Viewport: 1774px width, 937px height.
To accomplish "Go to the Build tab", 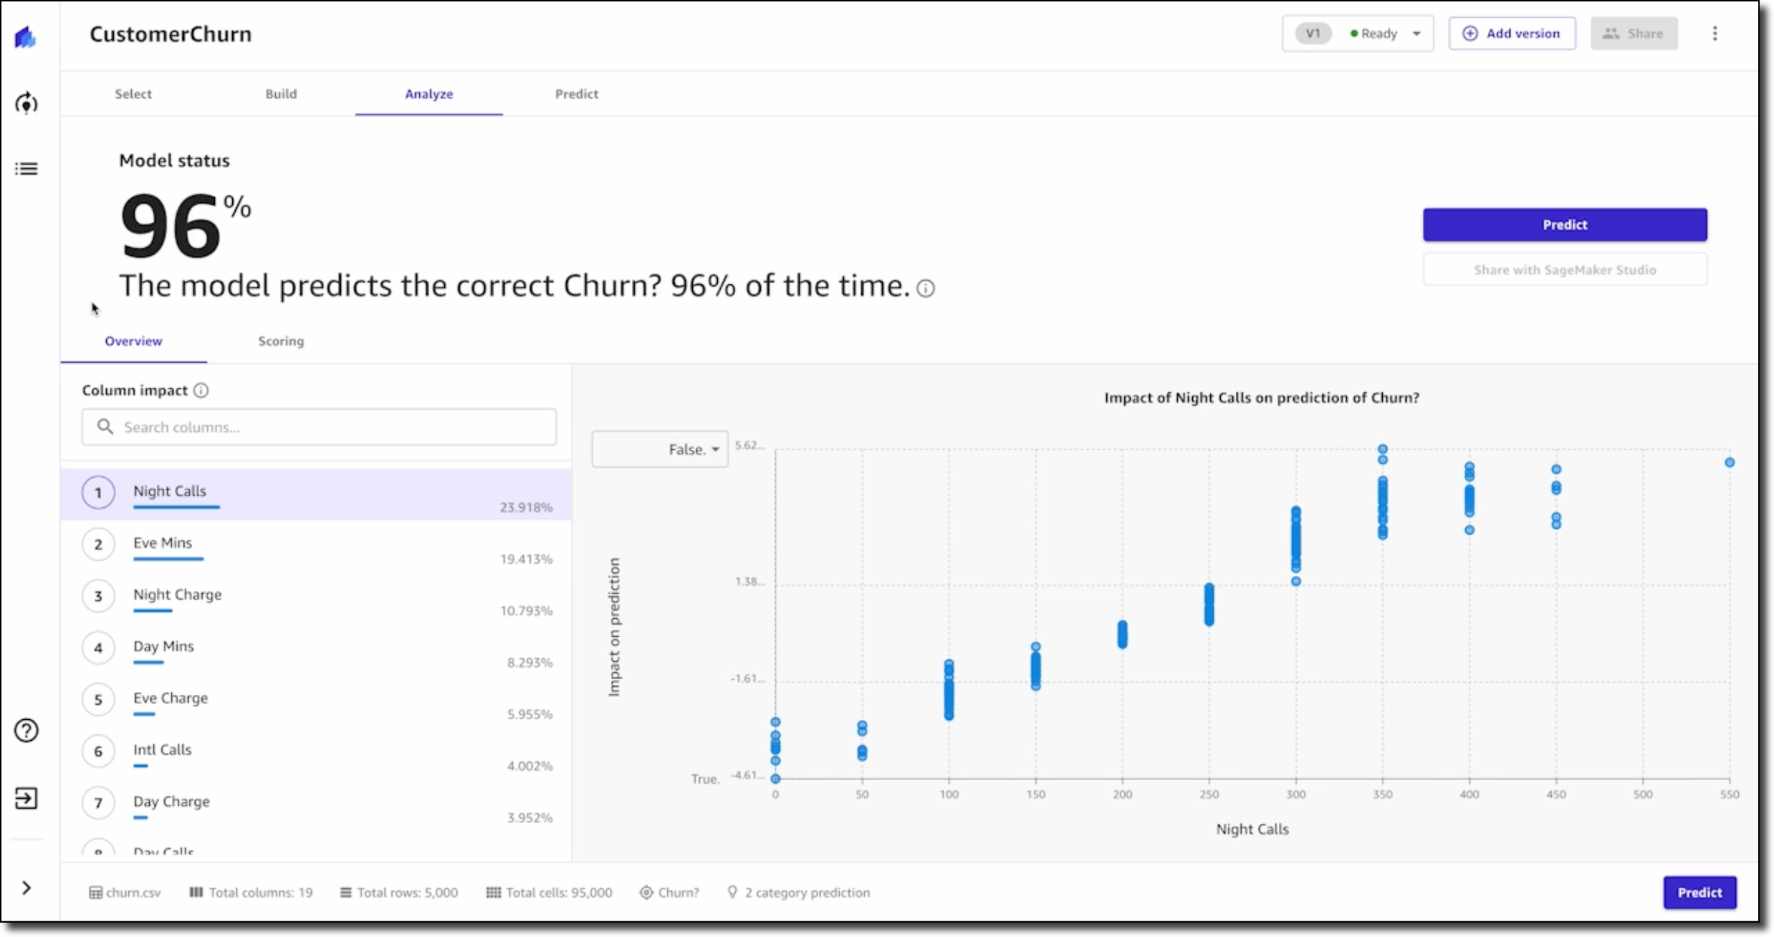I will 281,94.
